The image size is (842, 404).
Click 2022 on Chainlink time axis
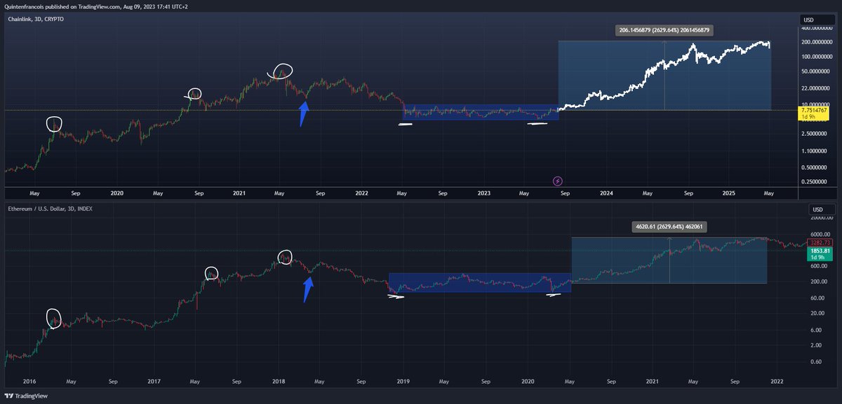tap(361, 193)
